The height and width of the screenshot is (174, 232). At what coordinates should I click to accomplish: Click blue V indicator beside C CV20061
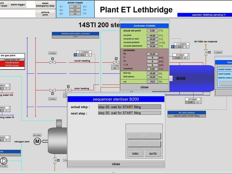point(75,55)
